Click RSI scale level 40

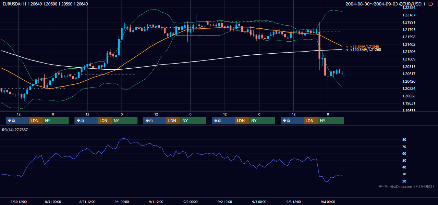[404, 167]
